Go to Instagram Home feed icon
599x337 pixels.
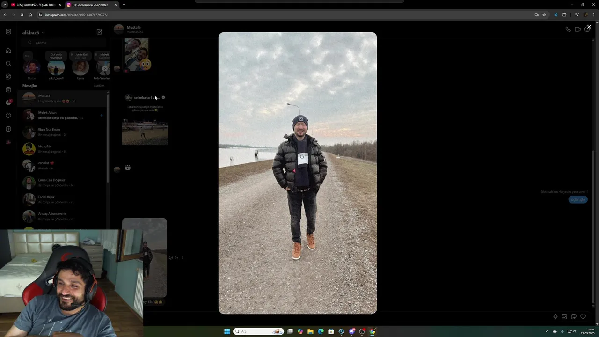(x=8, y=50)
